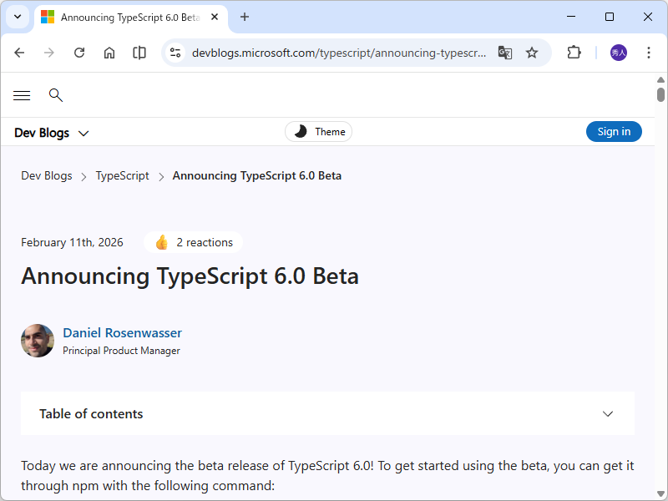View site information in address bar
The image size is (668, 501).
175,53
